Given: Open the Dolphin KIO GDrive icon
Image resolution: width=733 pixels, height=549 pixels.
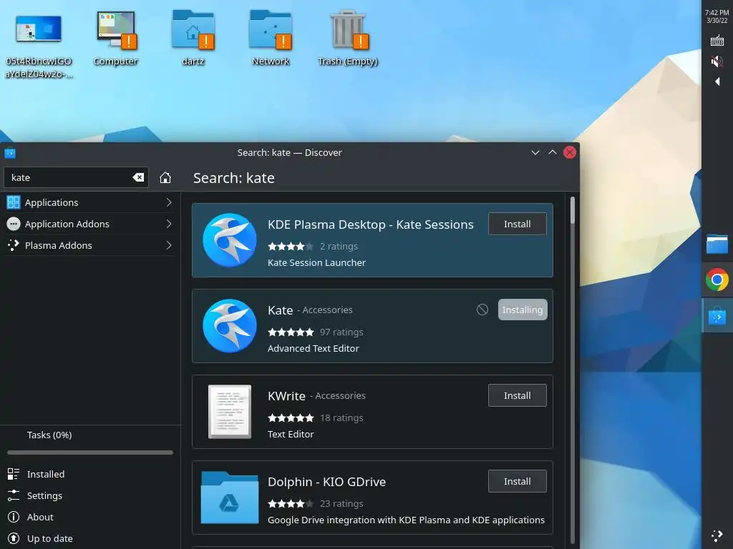Looking at the screenshot, I should coord(230,498).
